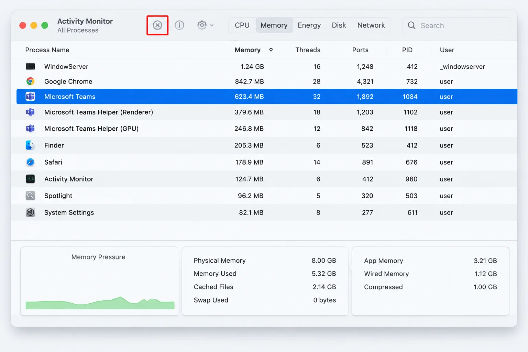The width and height of the screenshot is (528, 352).
Task: Click the Finder icon
Action: (x=30, y=145)
